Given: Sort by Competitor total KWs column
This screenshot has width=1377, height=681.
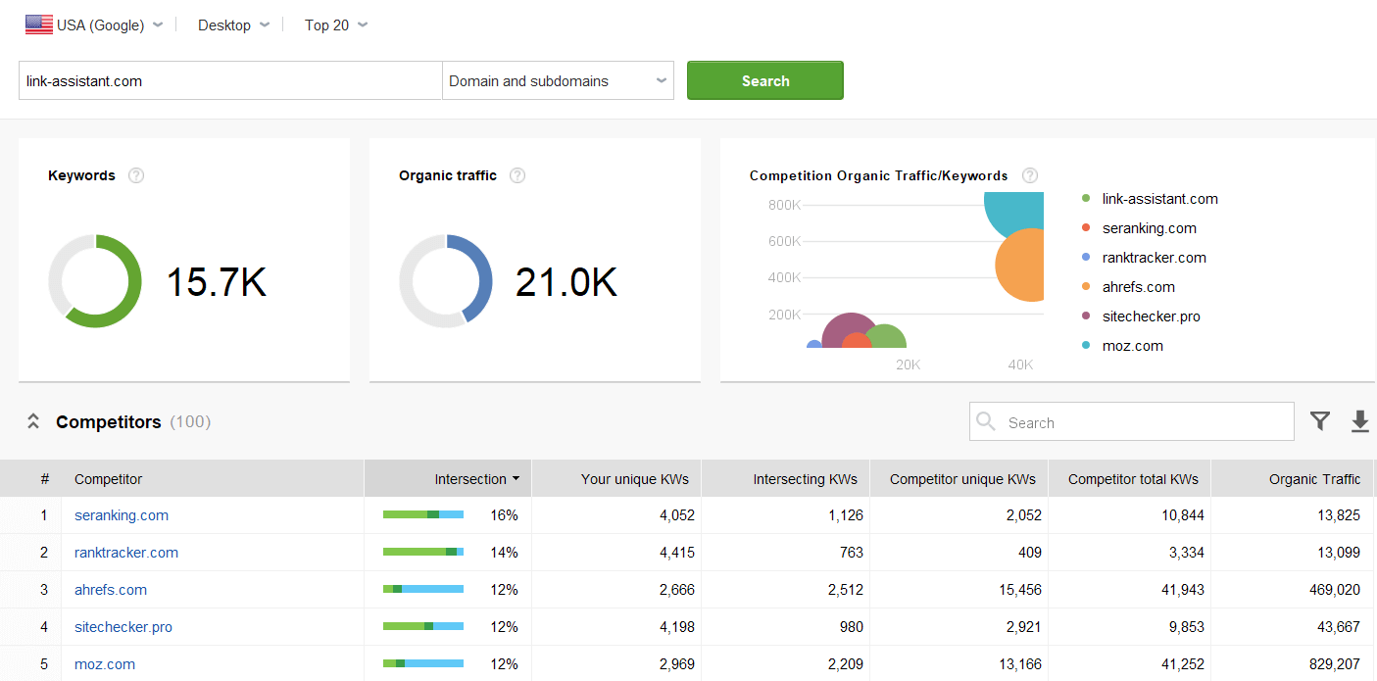Looking at the screenshot, I should point(1129,479).
